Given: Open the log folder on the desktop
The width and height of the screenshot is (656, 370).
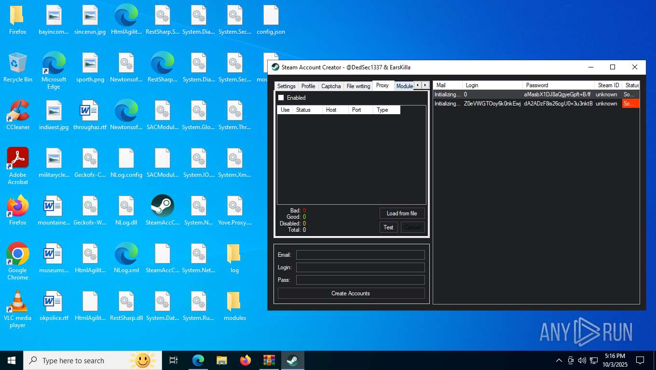Looking at the screenshot, I should tap(235, 259).
